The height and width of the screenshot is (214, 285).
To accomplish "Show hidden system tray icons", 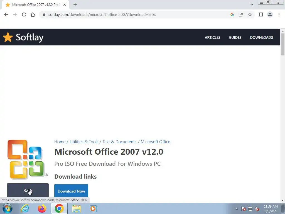I will click(237, 209).
